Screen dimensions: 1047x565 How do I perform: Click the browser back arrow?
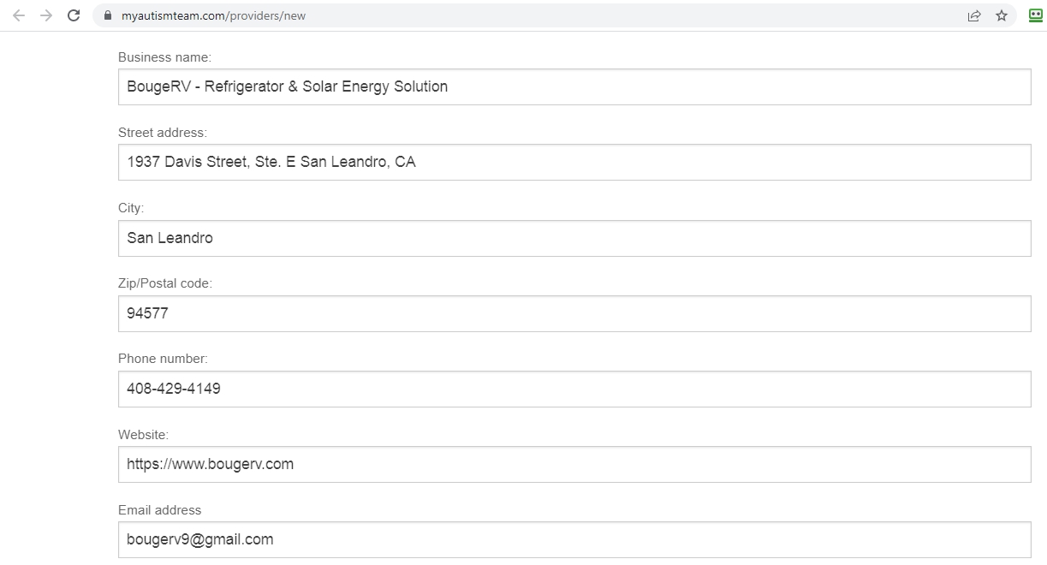point(19,15)
